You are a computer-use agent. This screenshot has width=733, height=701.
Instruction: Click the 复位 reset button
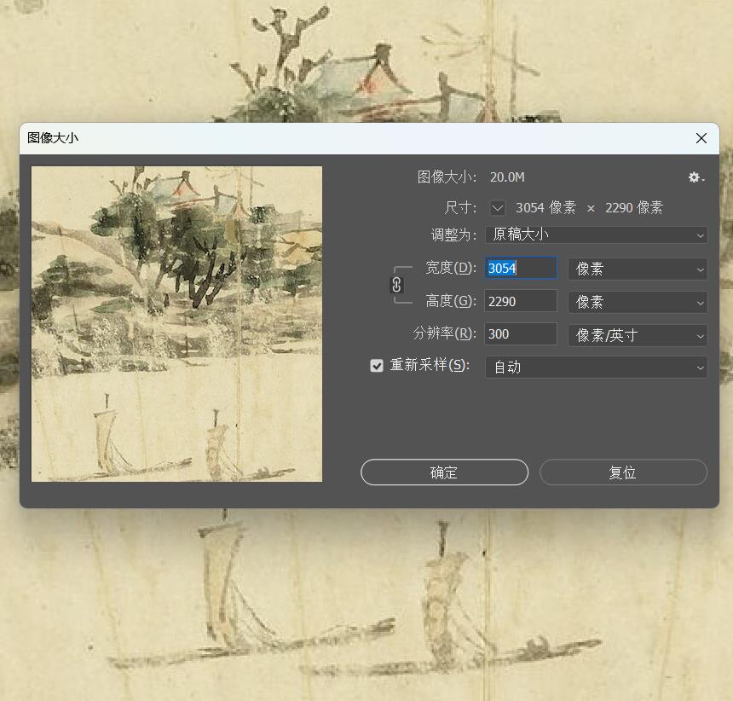coord(623,472)
